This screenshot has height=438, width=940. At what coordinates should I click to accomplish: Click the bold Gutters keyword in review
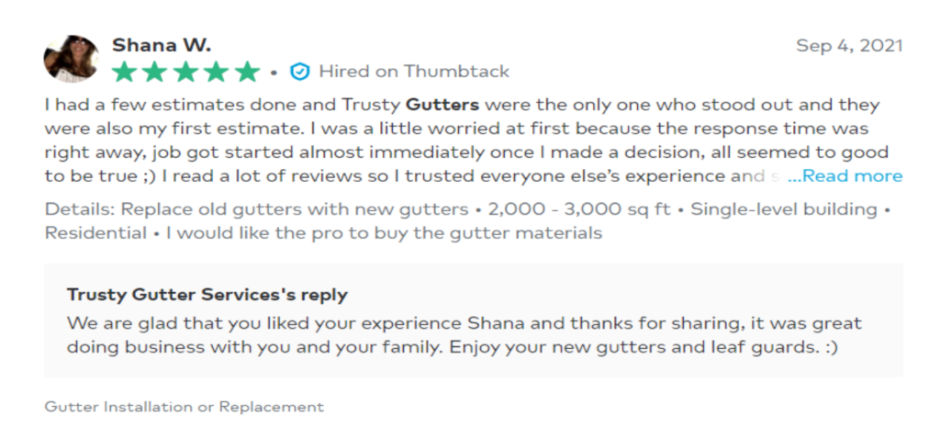[442, 105]
